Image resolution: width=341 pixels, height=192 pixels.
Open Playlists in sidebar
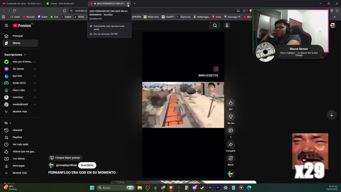[21, 137]
